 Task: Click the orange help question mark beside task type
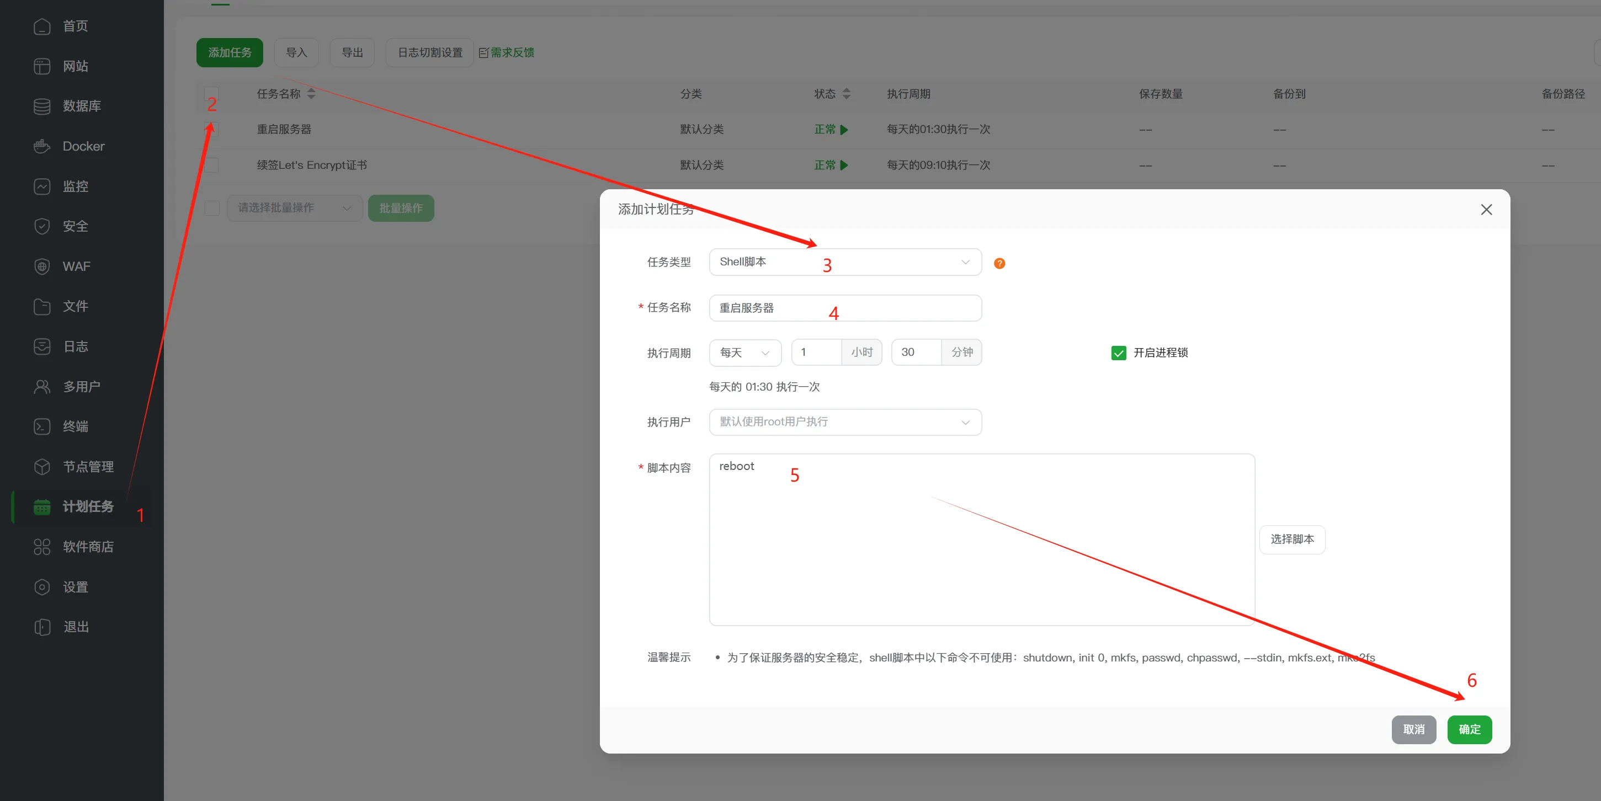999,263
